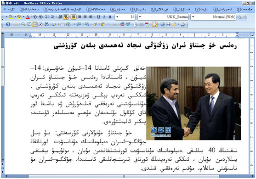This screenshot has height=179, width=256.
Task: Open the Print icon in the toolbar
Action: [142, 24]
